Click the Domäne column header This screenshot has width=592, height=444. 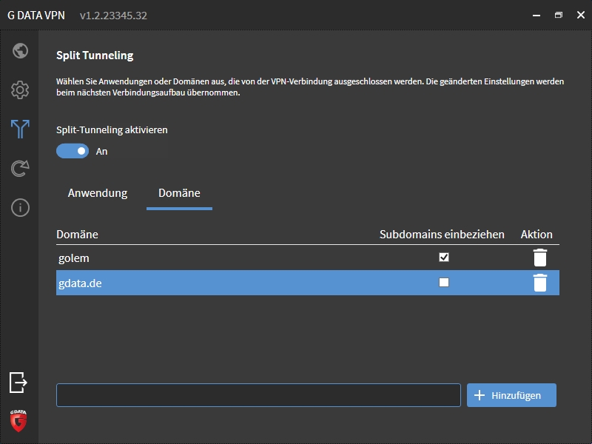click(x=77, y=235)
